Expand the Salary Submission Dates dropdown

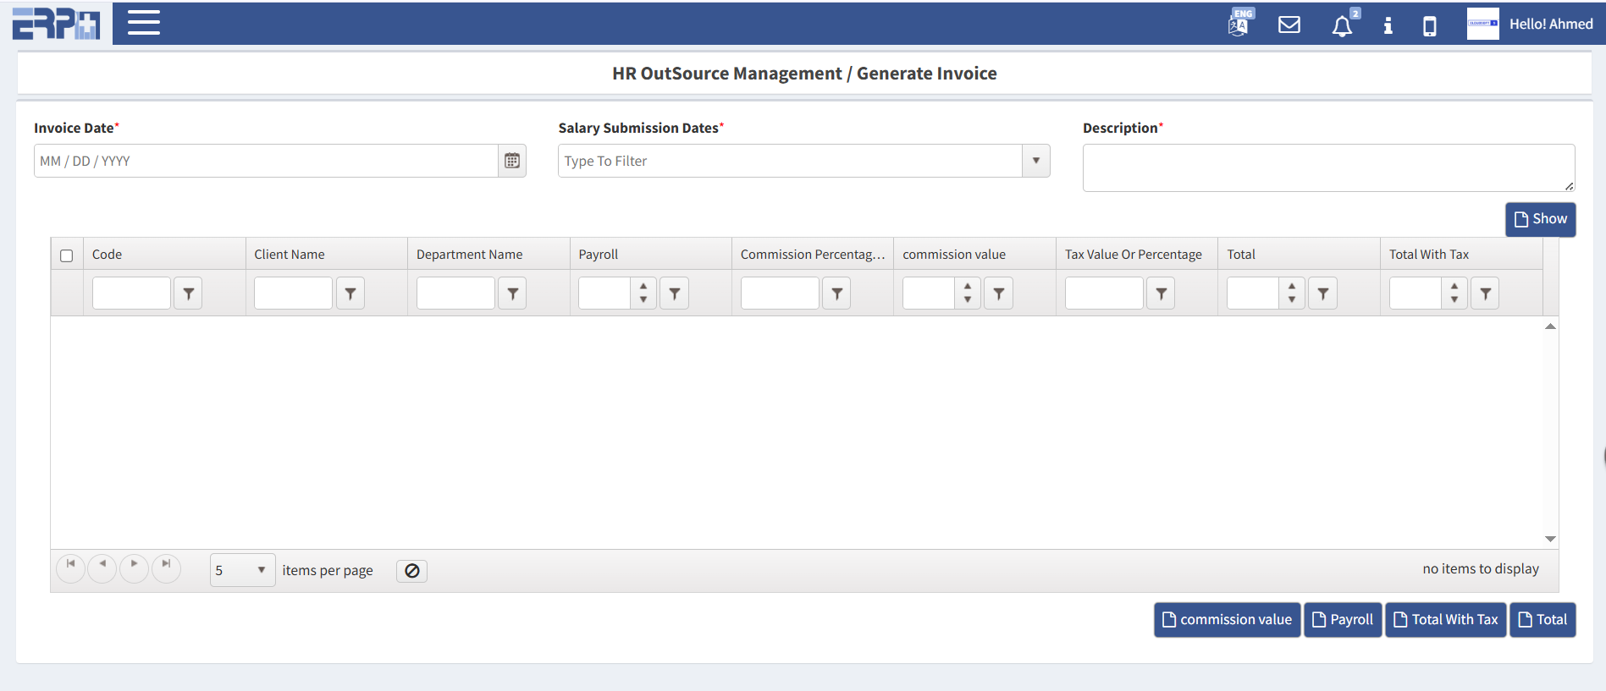1035,161
